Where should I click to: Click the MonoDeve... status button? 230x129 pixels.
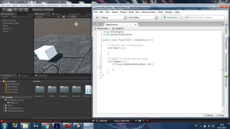click(x=171, y=18)
